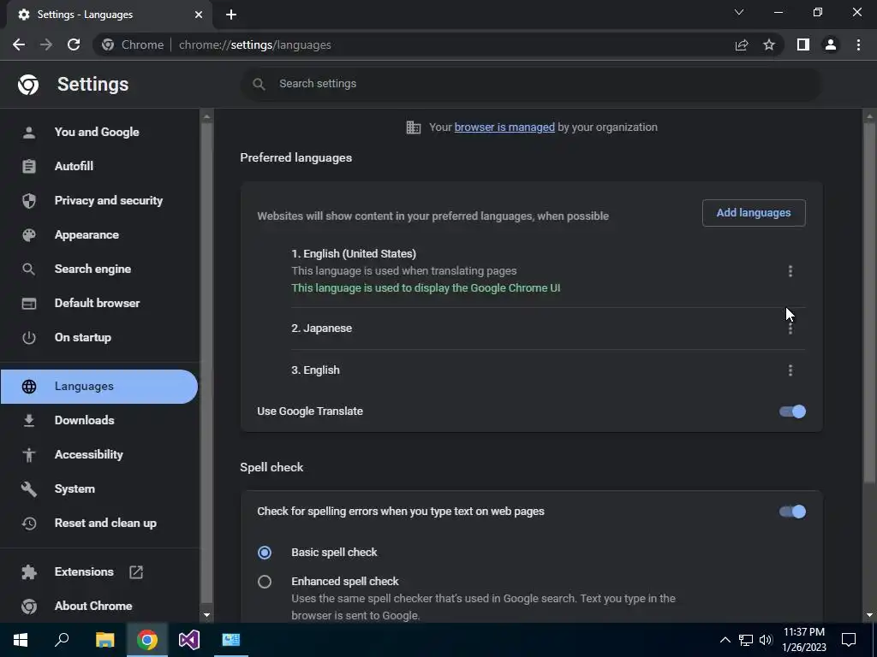Click the address bar URL
The height and width of the screenshot is (657, 877).
point(255,44)
